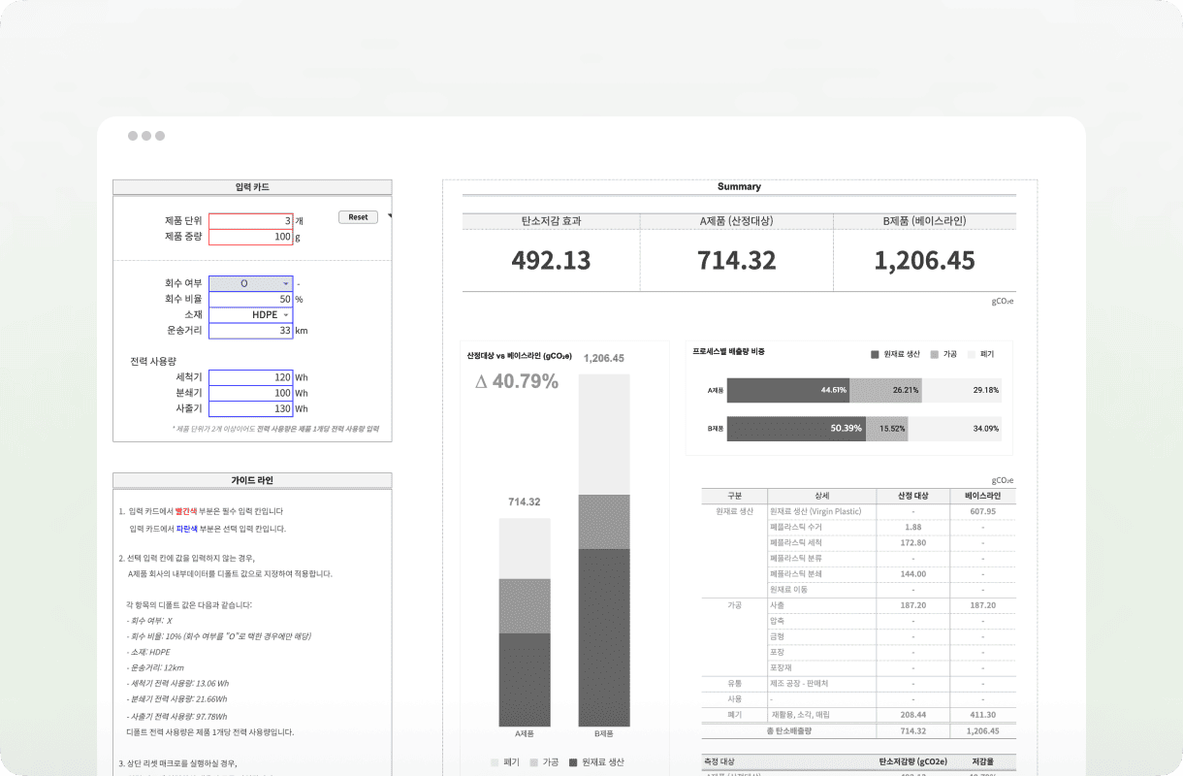The image size is (1183, 776).
Task: Select the 회수 비율 input field
Action: [250, 299]
